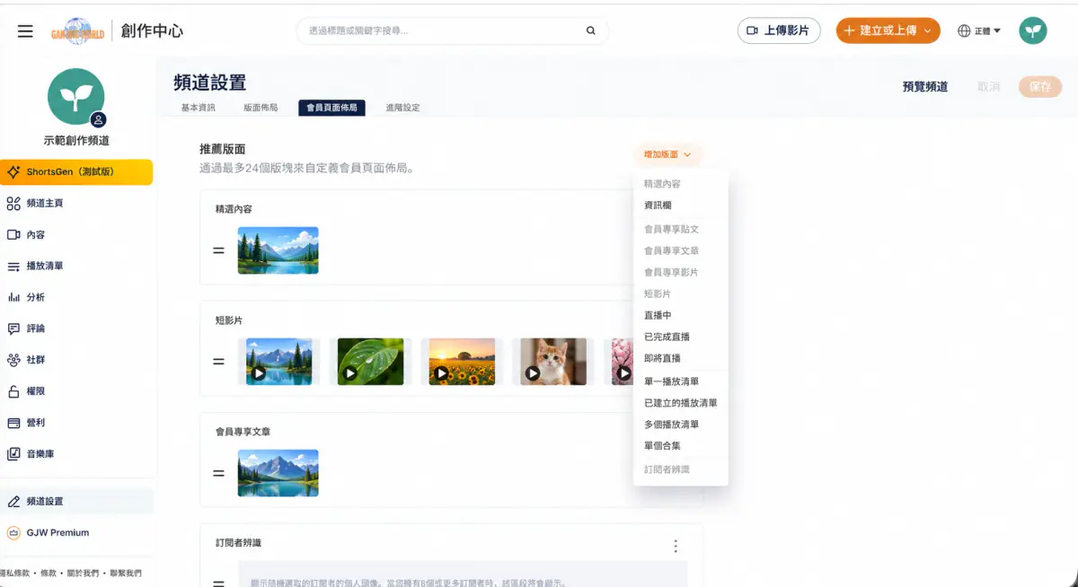This screenshot has width=1078, height=587.
Task: Click the 精選內容 lake thumbnail
Action: [278, 250]
